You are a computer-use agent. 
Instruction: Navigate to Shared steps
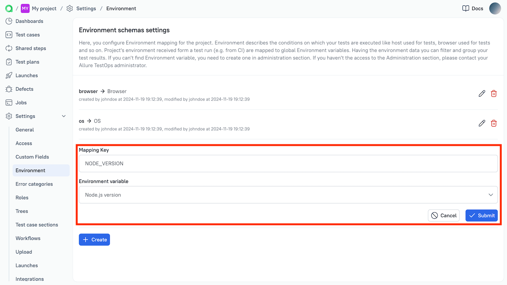(30, 48)
